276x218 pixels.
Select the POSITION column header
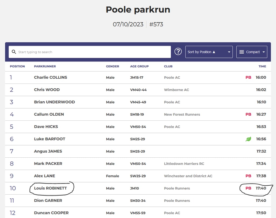pos(17,66)
